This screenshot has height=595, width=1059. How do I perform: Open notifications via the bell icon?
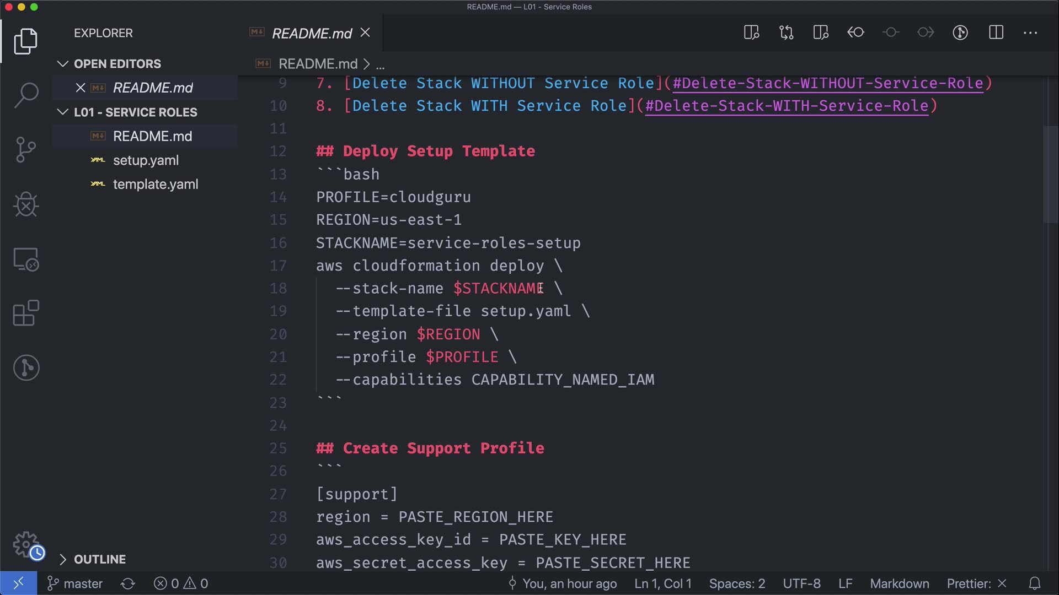1035,583
